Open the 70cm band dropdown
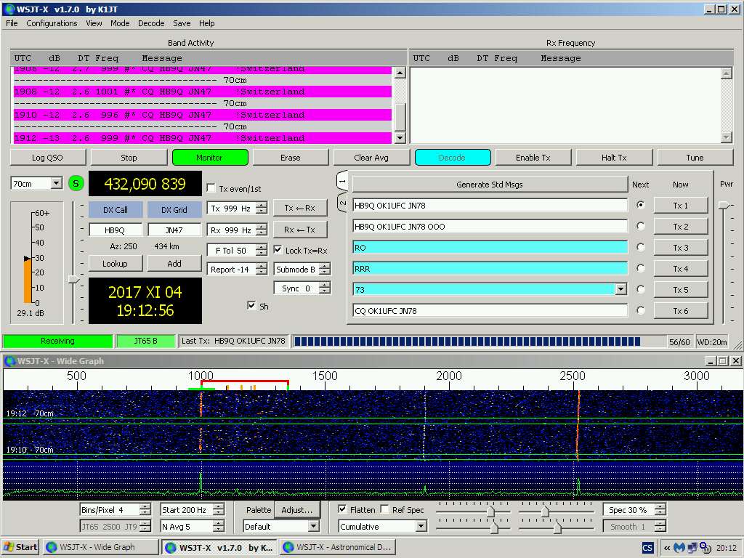Image resolution: width=744 pixels, height=558 pixels. (x=57, y=184)
